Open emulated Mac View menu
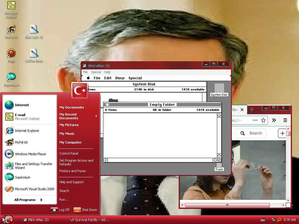 [120, 78]
